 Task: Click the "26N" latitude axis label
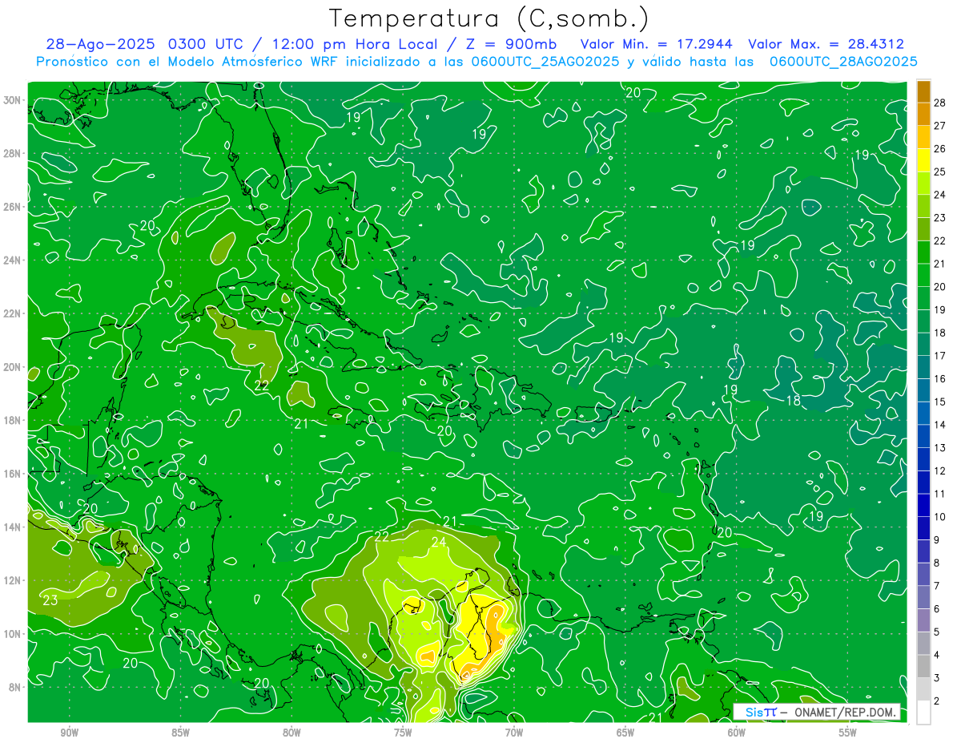(x=13, y=207)
